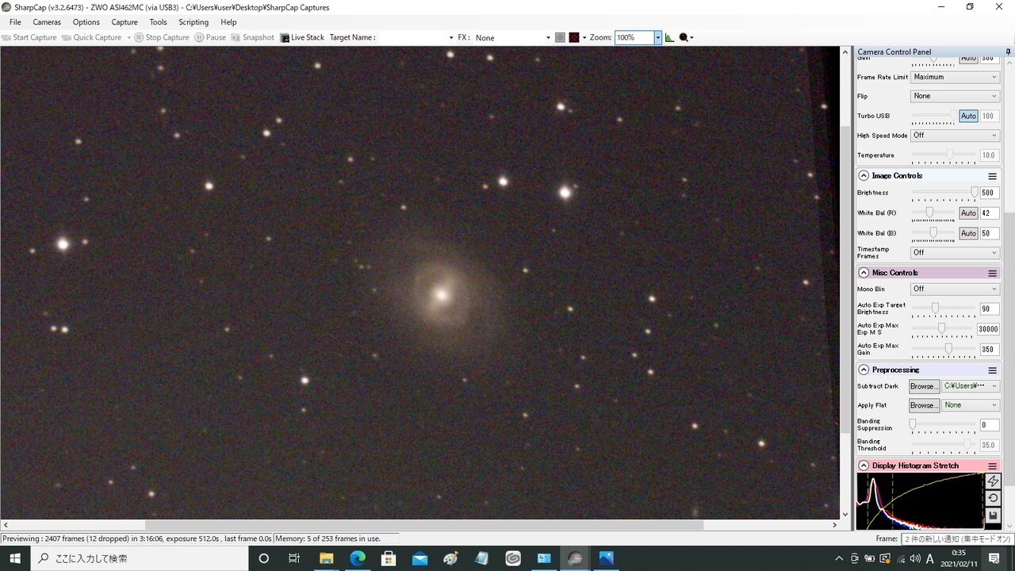Open the Scripting menu
The image size is (1015, 571).
pos(193,22)
